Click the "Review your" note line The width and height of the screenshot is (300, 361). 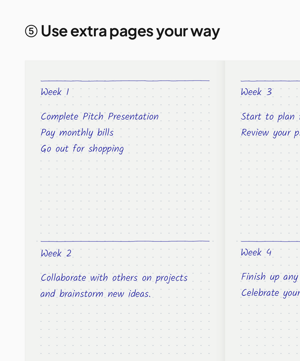click(x=269, y=133)
